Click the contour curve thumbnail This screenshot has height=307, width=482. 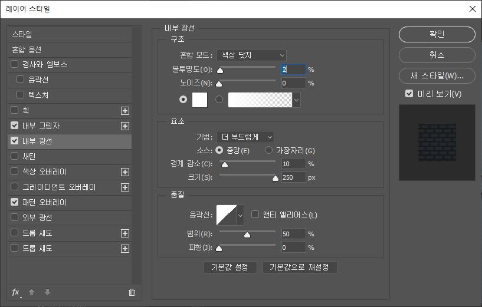click(x=227, y=215)
